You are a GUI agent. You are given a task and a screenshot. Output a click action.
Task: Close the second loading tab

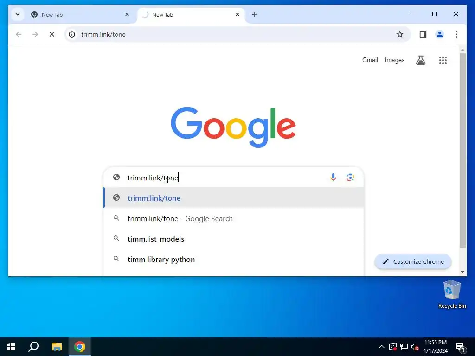click(x=237, y=14)
